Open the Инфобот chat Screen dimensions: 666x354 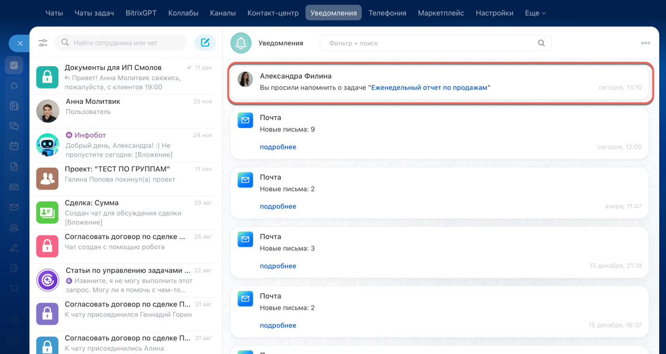[125, 144]
